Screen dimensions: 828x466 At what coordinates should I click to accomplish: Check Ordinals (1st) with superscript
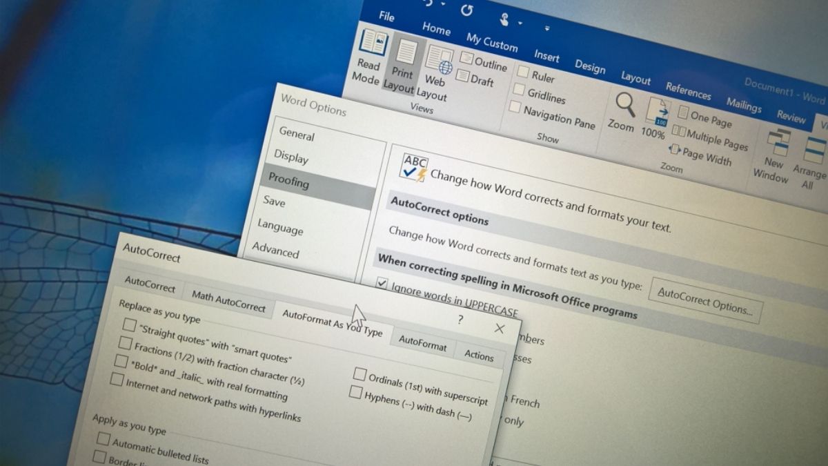359,374
